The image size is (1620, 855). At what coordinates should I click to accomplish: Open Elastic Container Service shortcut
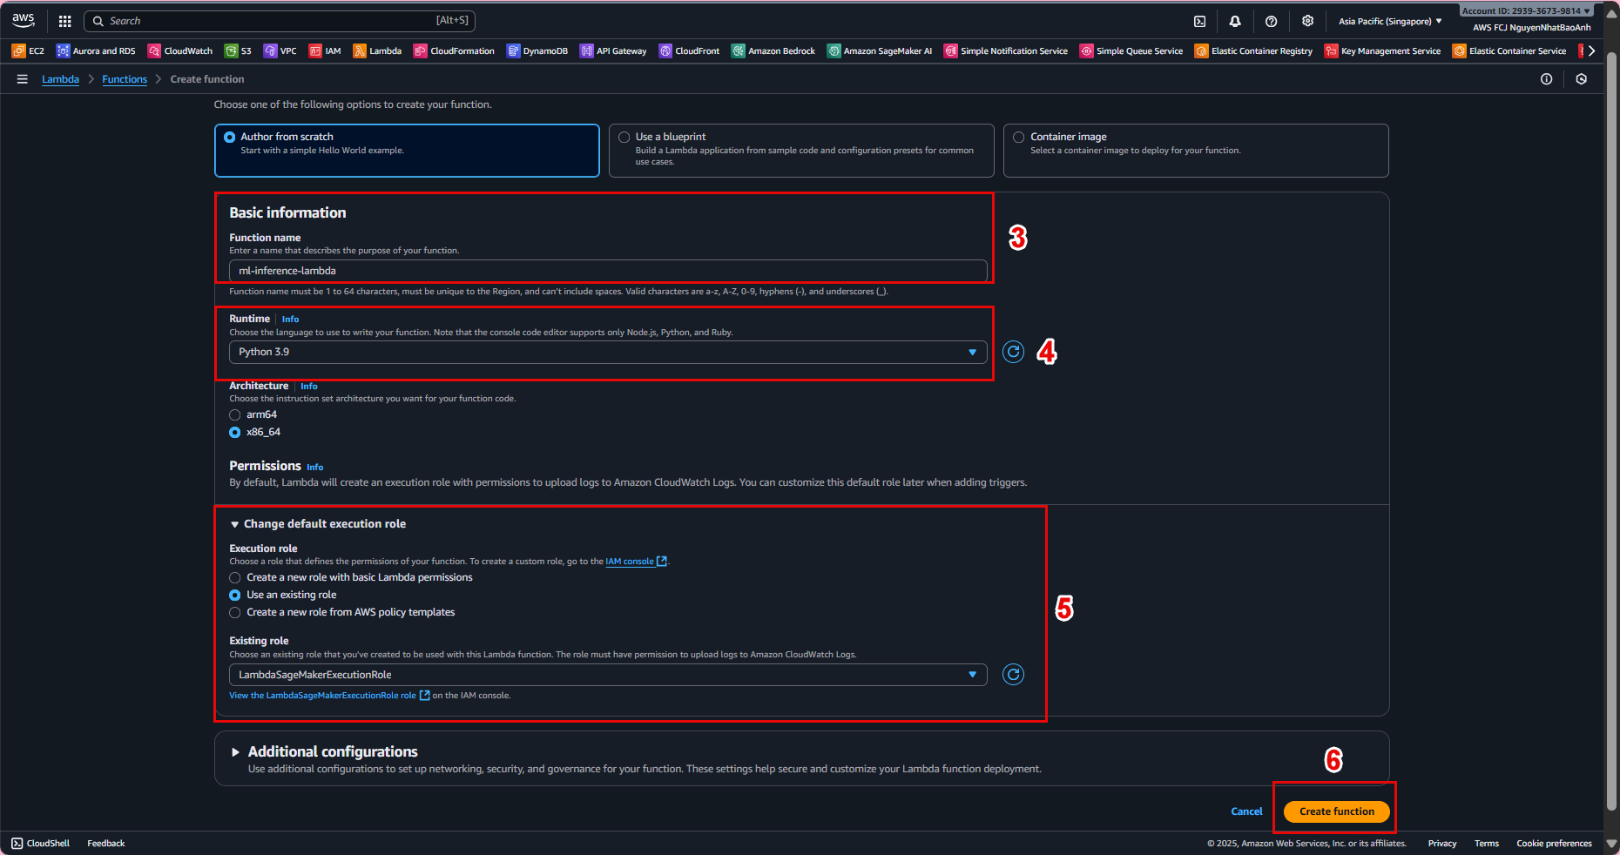coord(1509,51)
